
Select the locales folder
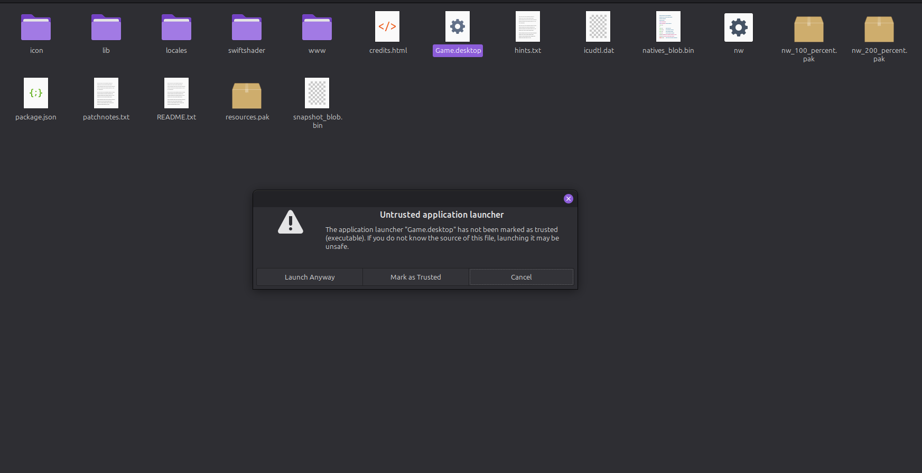[176, 27]
